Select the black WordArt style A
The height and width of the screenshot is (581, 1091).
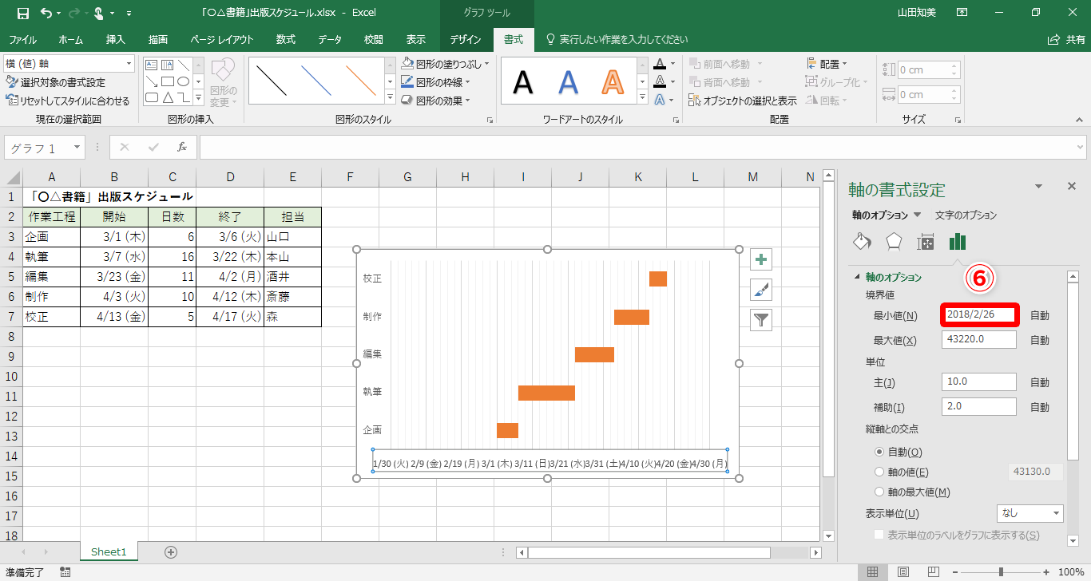[x=523, y=81]
